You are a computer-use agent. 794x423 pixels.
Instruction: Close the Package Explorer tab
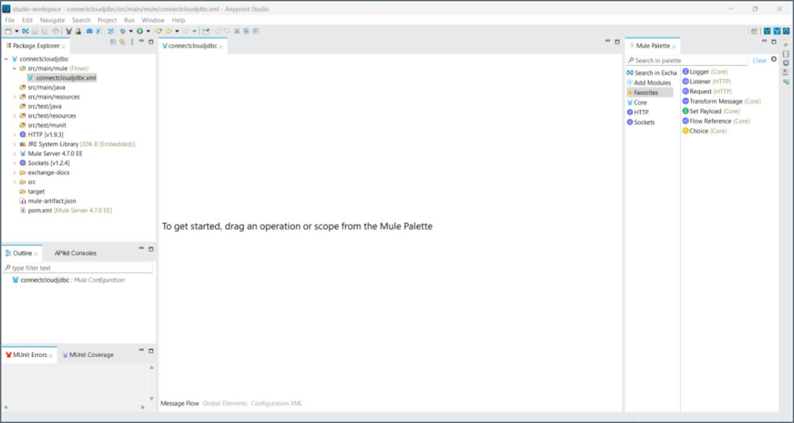point(64,47)
